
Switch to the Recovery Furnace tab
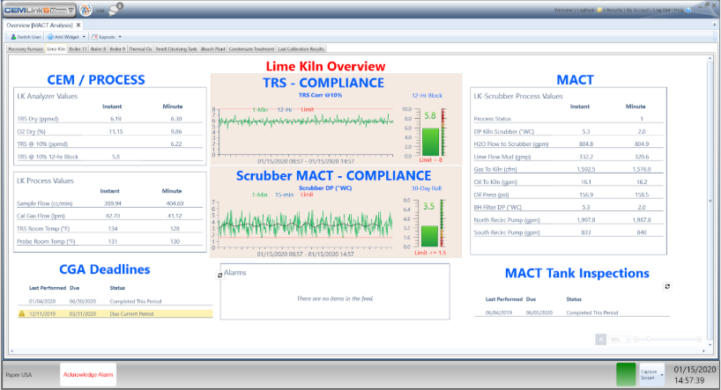26,48
